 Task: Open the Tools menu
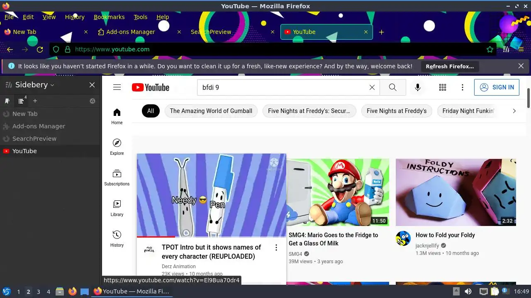pyautogui.click(x=141, y=17)
